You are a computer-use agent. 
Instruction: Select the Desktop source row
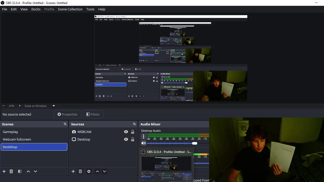103,139
